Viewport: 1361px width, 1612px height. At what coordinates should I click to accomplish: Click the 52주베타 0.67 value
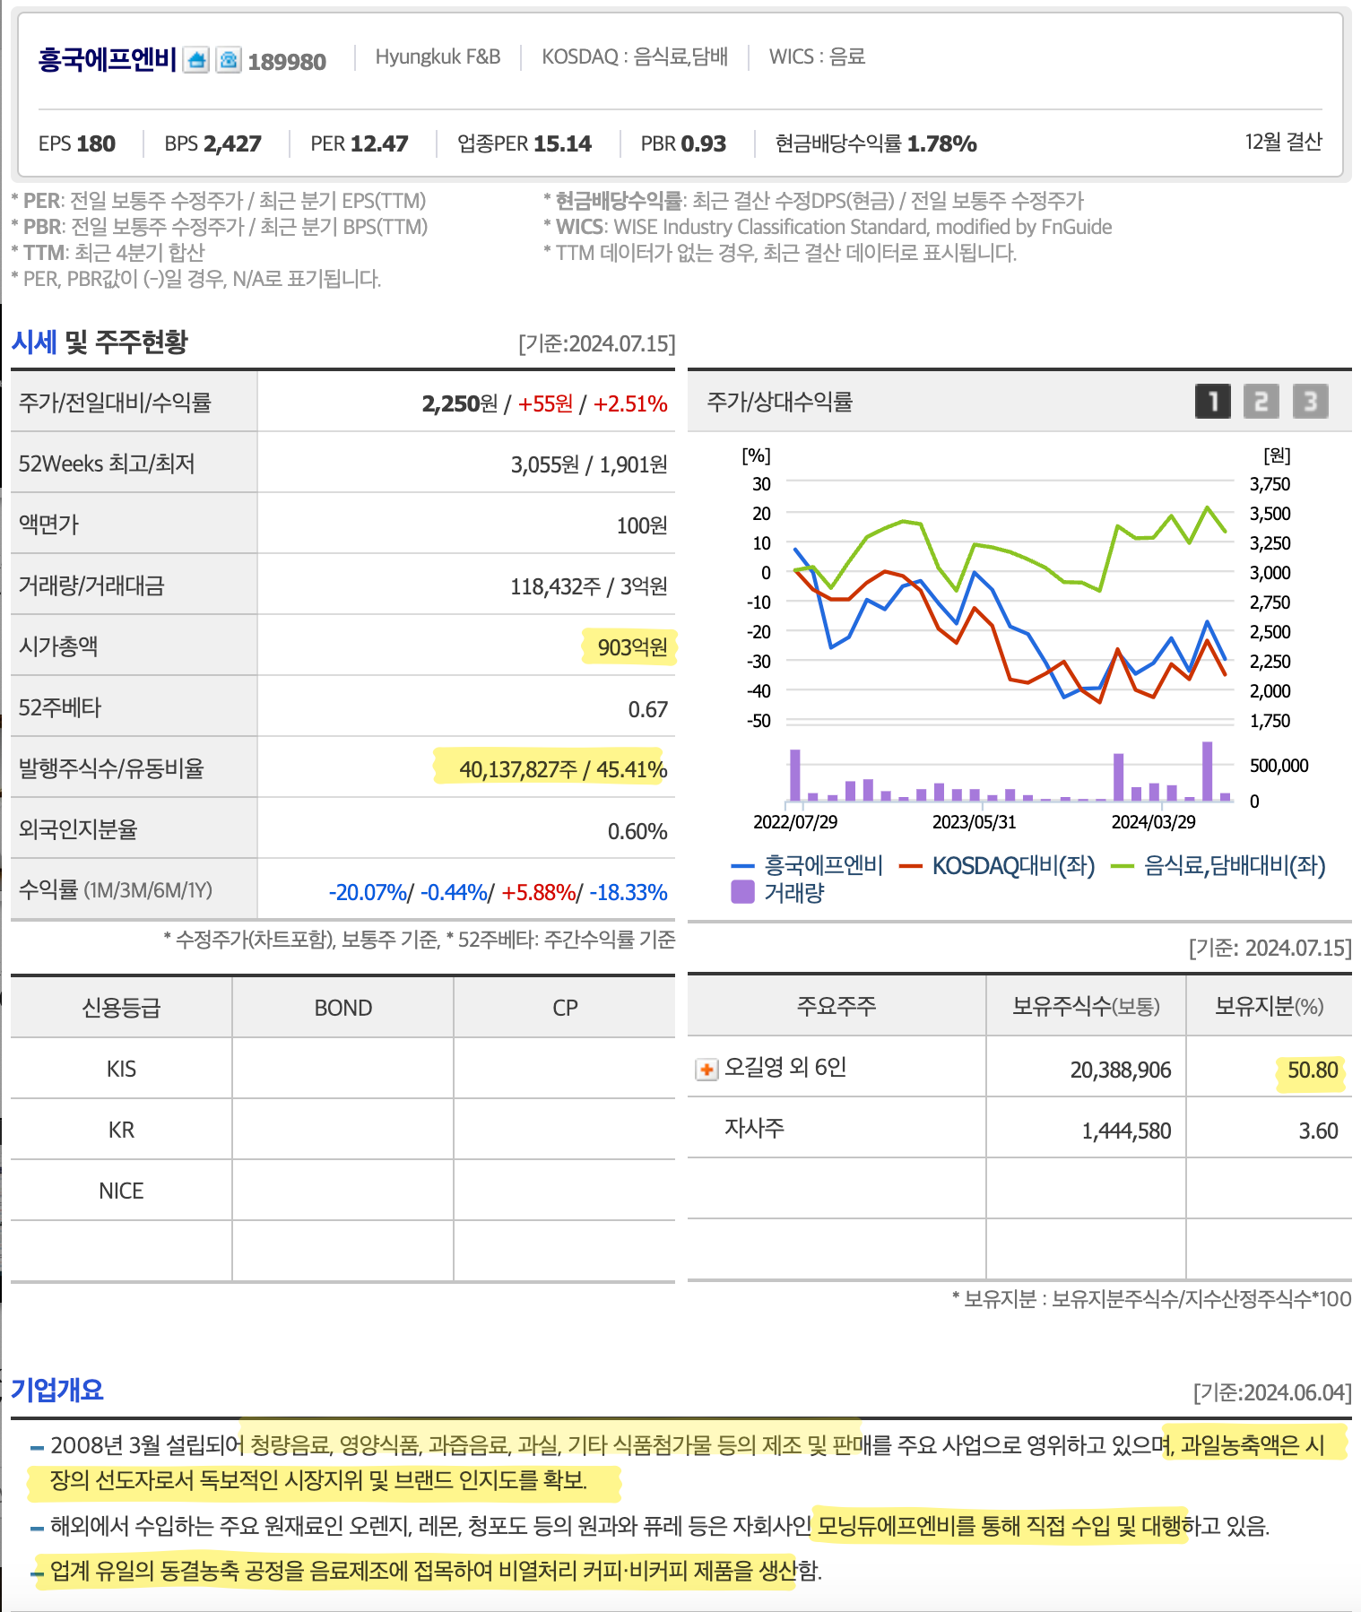(x=647, y=709)
